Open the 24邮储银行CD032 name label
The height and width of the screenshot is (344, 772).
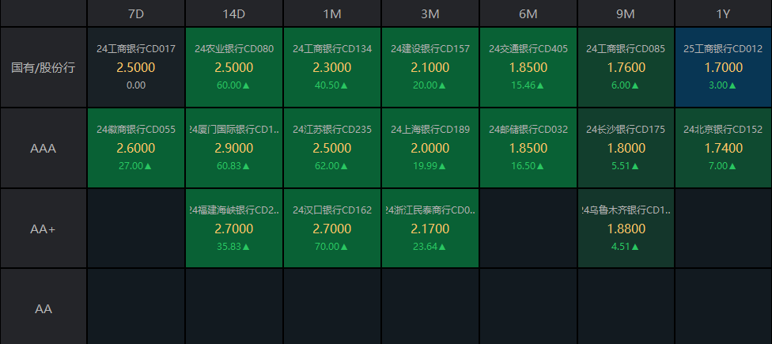(x=528, y=130)
